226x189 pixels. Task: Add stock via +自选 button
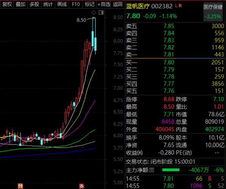[104, 4]
